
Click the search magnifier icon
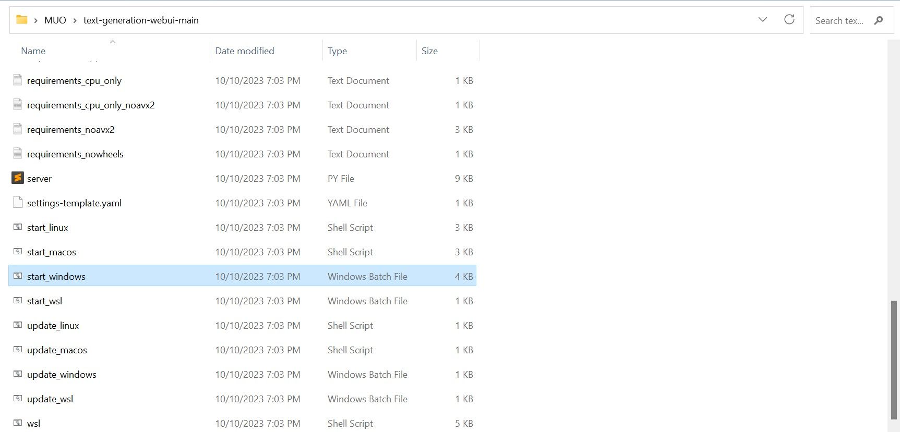coord(879,20)
